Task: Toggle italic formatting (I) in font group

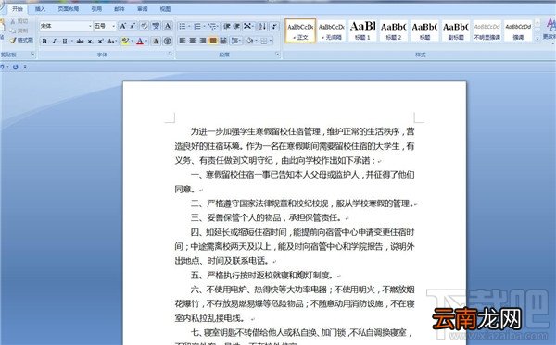Action: pos(55,41)
